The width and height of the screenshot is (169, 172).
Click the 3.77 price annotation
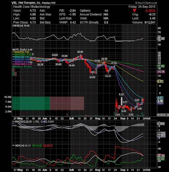pos(125,102)
